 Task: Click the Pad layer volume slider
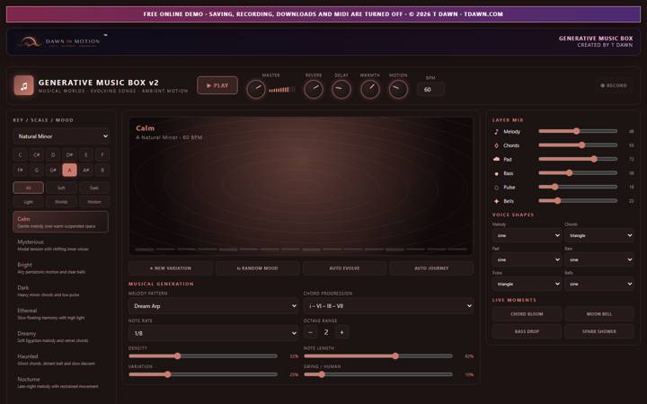(x=578, y=159)
